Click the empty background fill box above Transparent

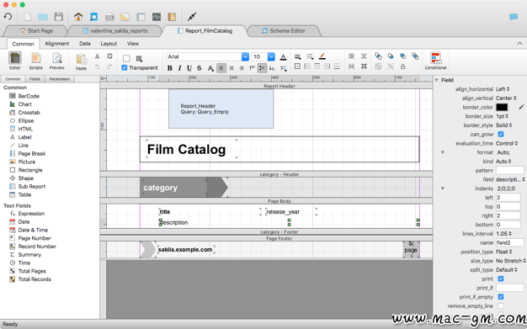(x=126, y=58)
